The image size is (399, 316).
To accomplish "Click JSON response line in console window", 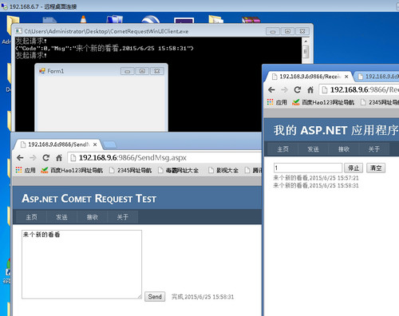I will click(105, 49).
